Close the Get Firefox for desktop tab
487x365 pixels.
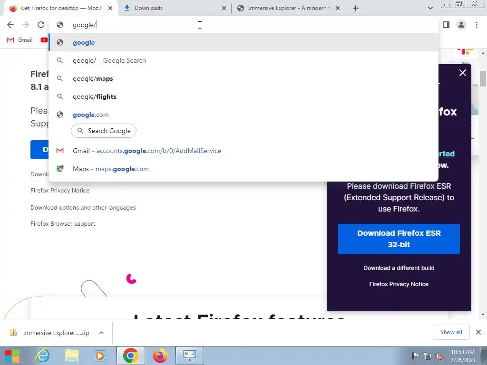[x=110, y=8]
